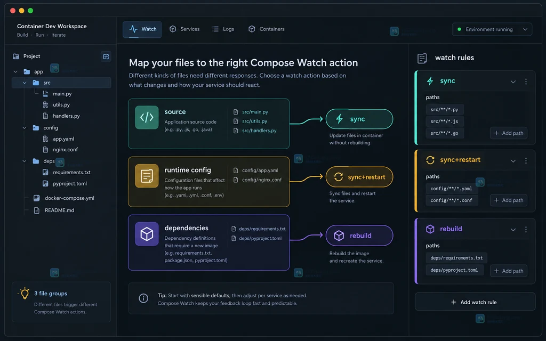Open main.py in the project tree
Image resolution: width=546 pixels, height=341 pixels.
[62, 94]
